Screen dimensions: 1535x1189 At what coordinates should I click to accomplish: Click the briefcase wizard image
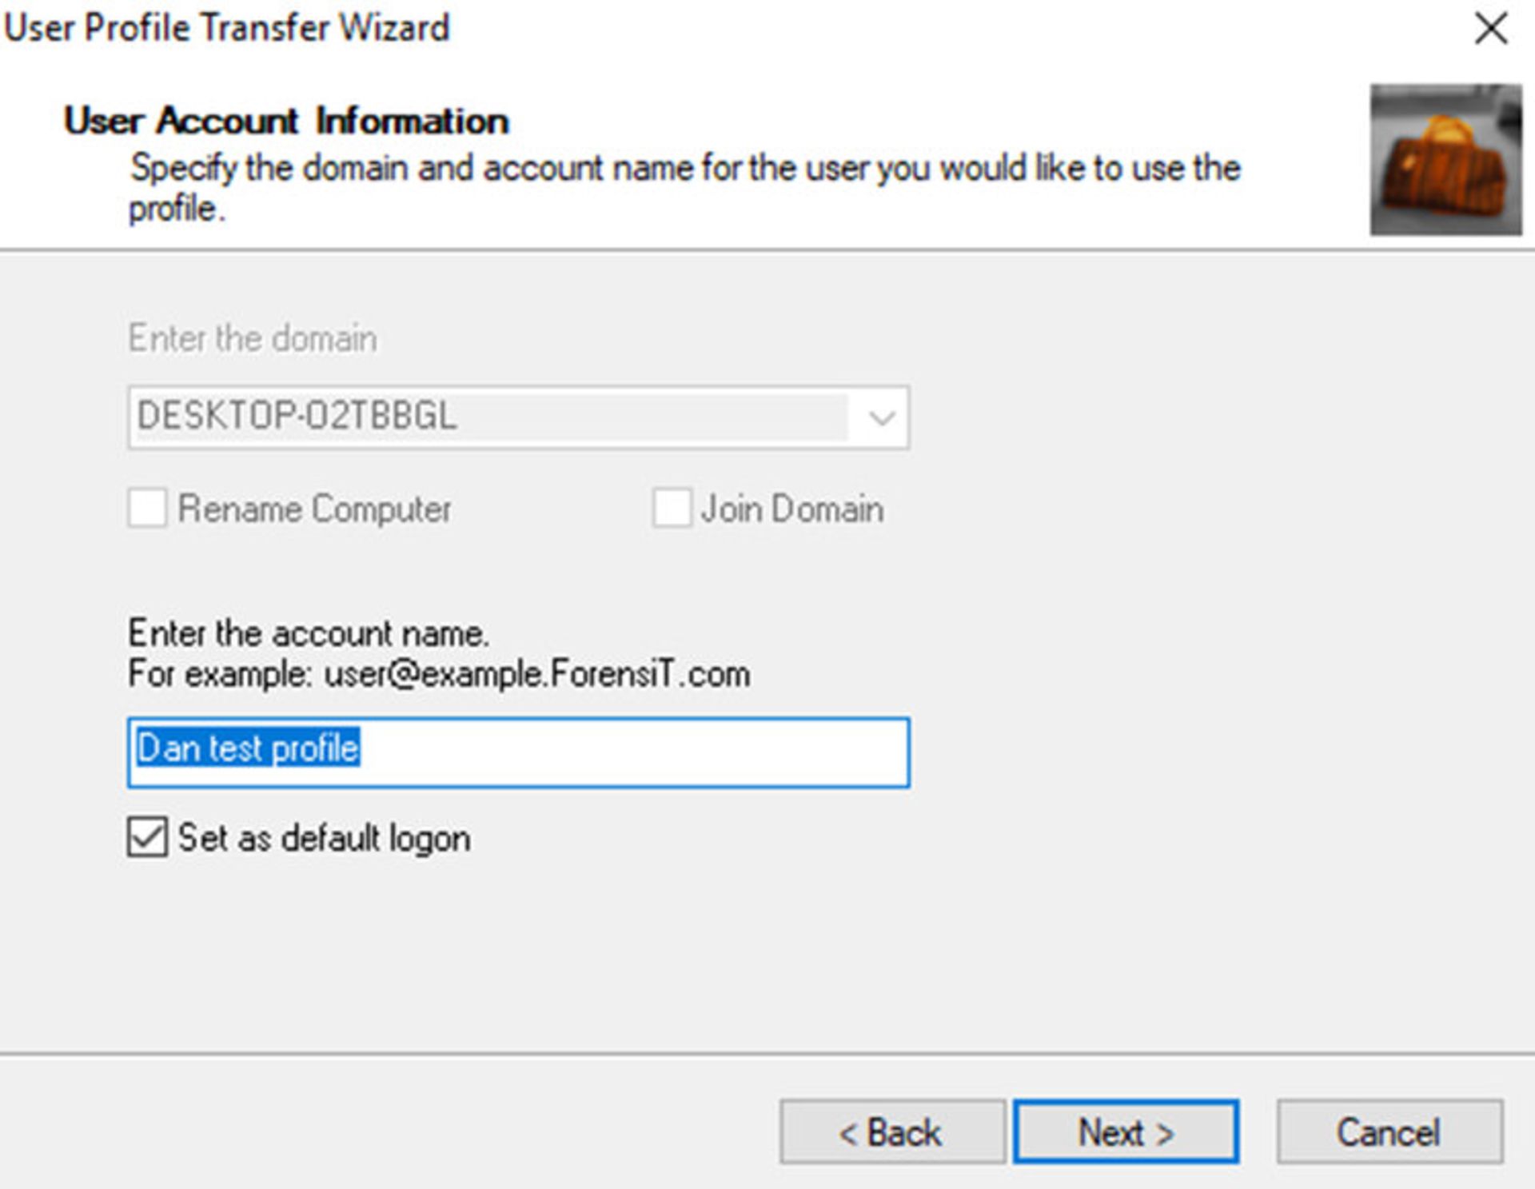click(1445, 159)
